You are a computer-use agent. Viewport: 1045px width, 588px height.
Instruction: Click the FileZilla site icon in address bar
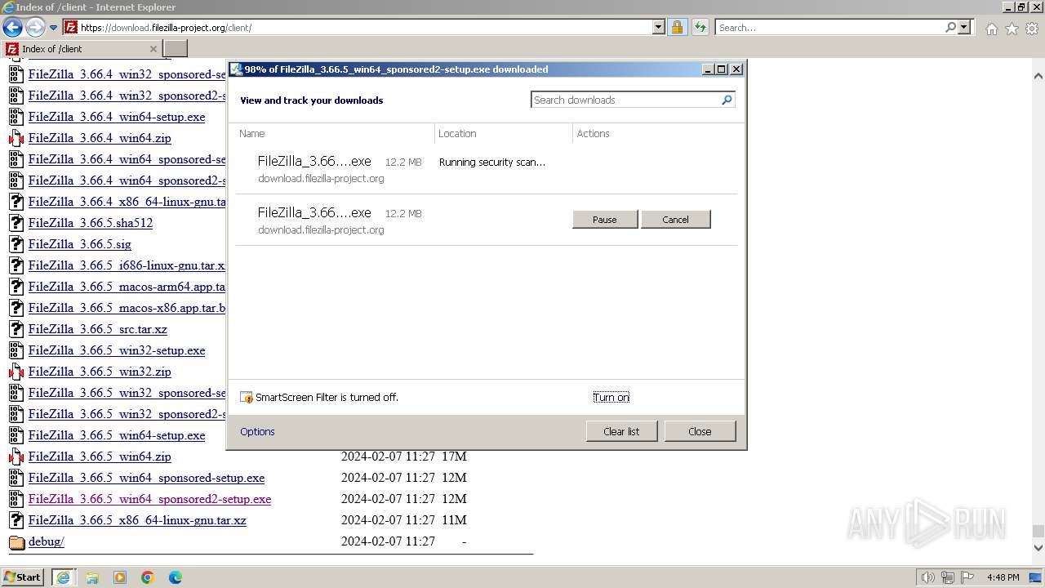pyautogui.click(x=71, y=27)
